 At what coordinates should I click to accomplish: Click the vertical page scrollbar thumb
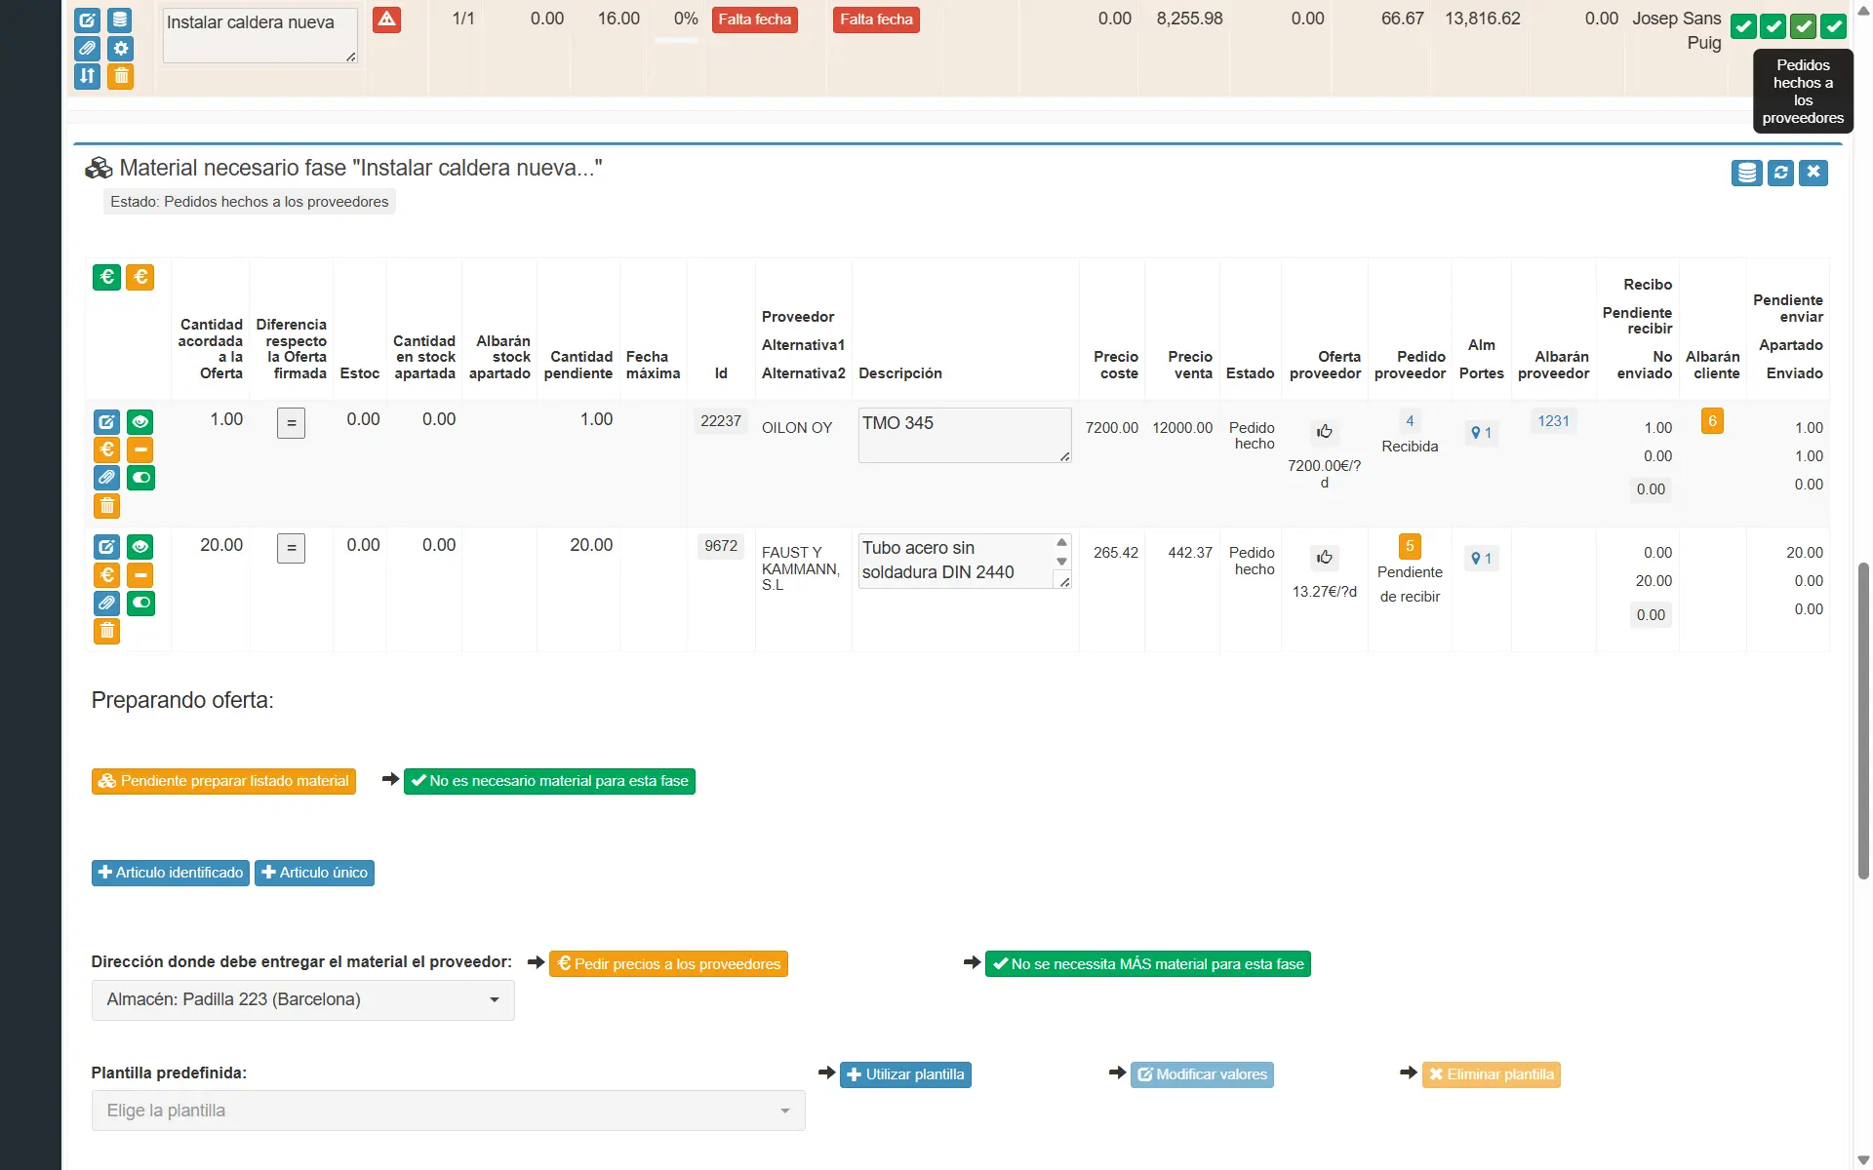(x=1863, y=721)
